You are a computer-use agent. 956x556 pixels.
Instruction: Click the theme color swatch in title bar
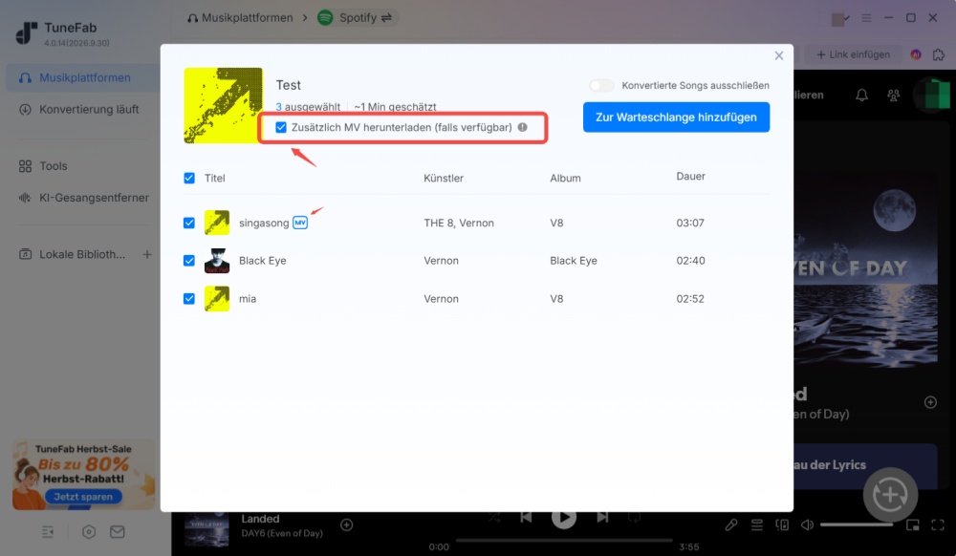point(838,19)
